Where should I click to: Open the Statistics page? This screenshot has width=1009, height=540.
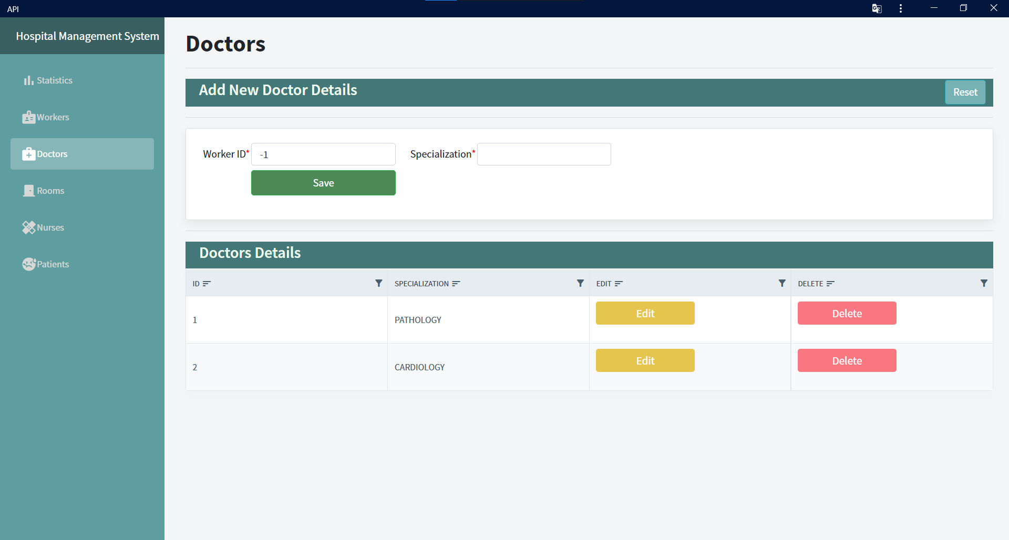(x=82, y=80)
